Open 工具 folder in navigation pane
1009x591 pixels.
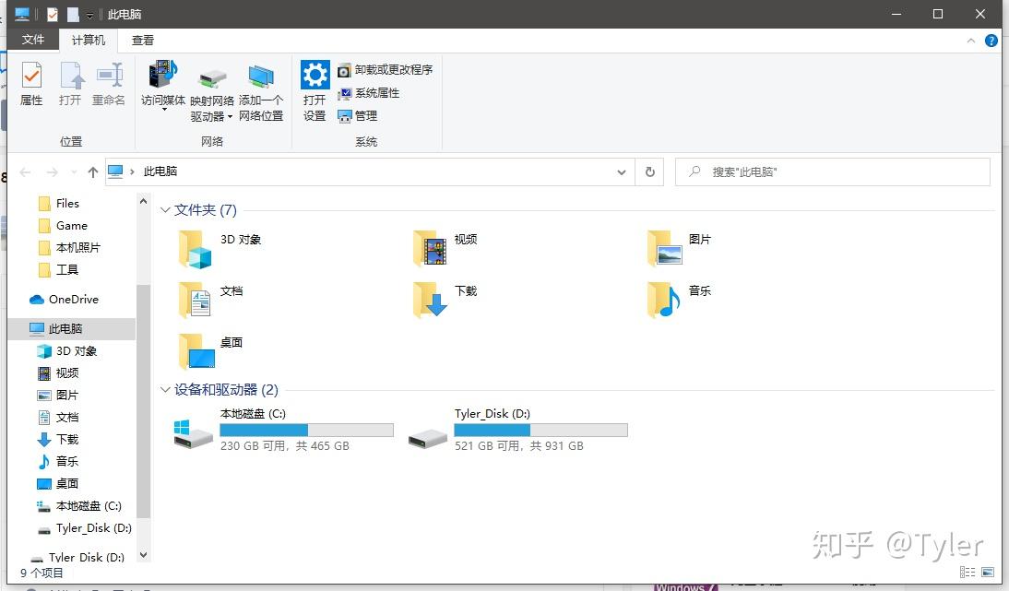(x=58, y=269)
